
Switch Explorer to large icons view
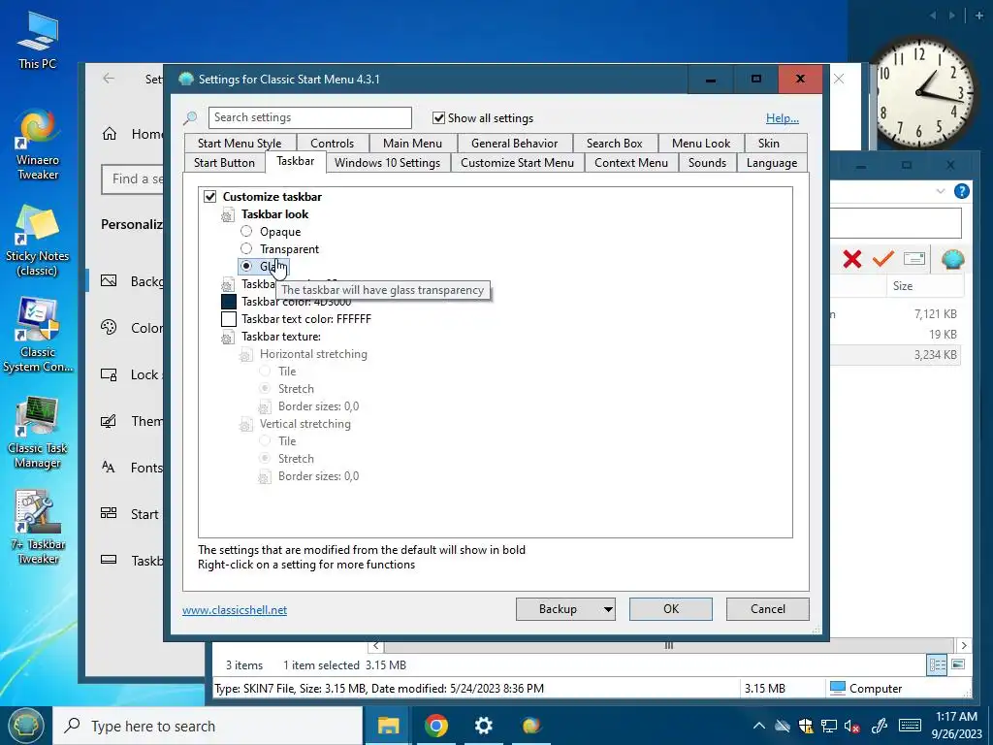point(958,664)
